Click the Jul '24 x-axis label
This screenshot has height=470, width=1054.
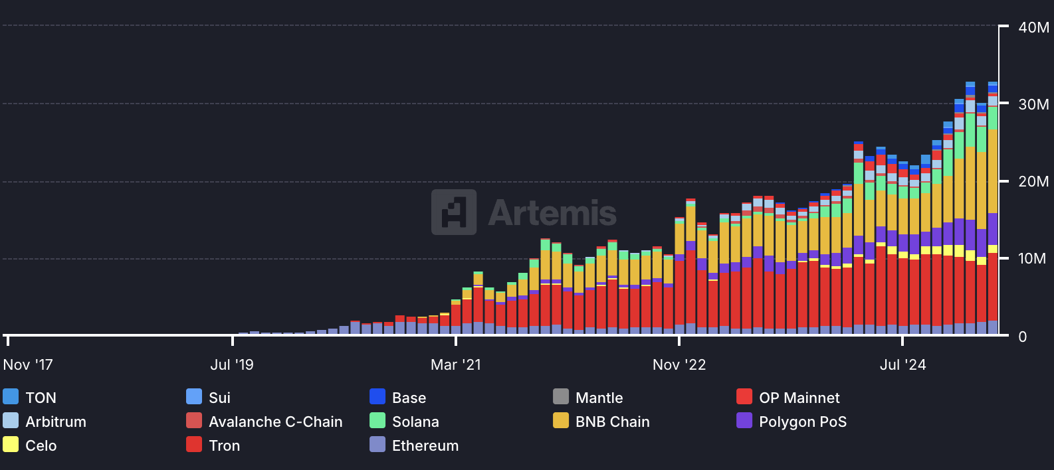[x=902, y=364]
